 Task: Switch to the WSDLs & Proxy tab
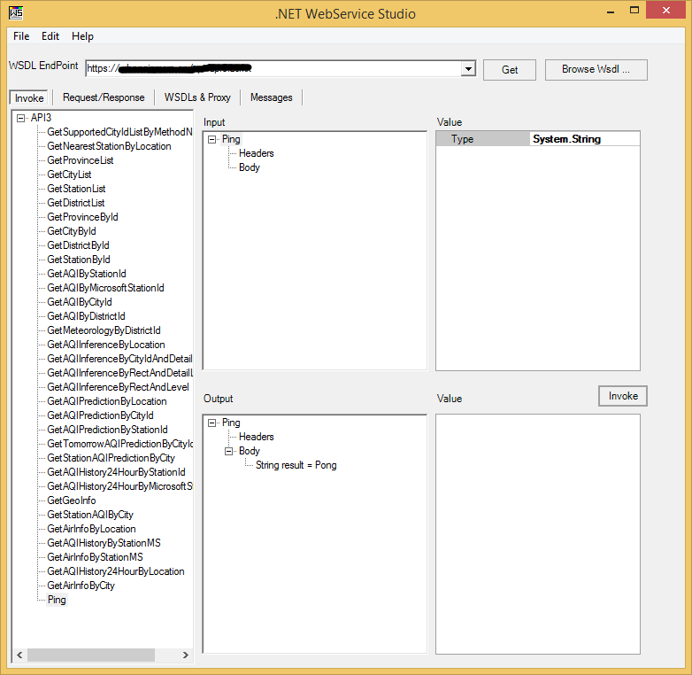tap(196, 97)
